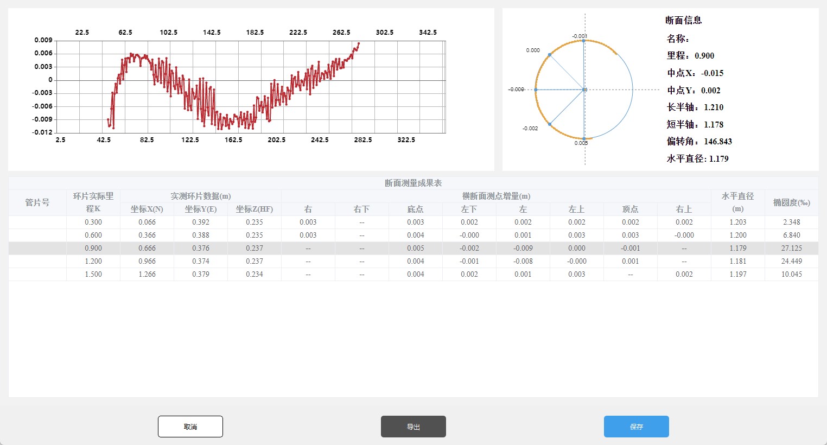This screenshot has height=445, width=827.
Task: Click the 坐标X(N) column header
Action: tap(147, 209)
